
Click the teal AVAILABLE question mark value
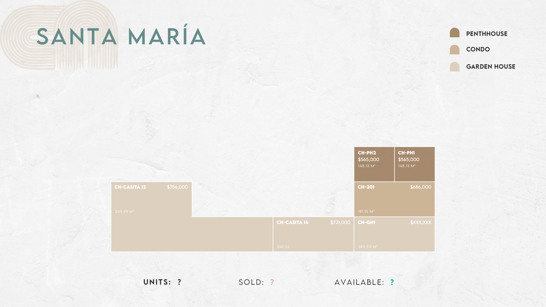(392, 282)
